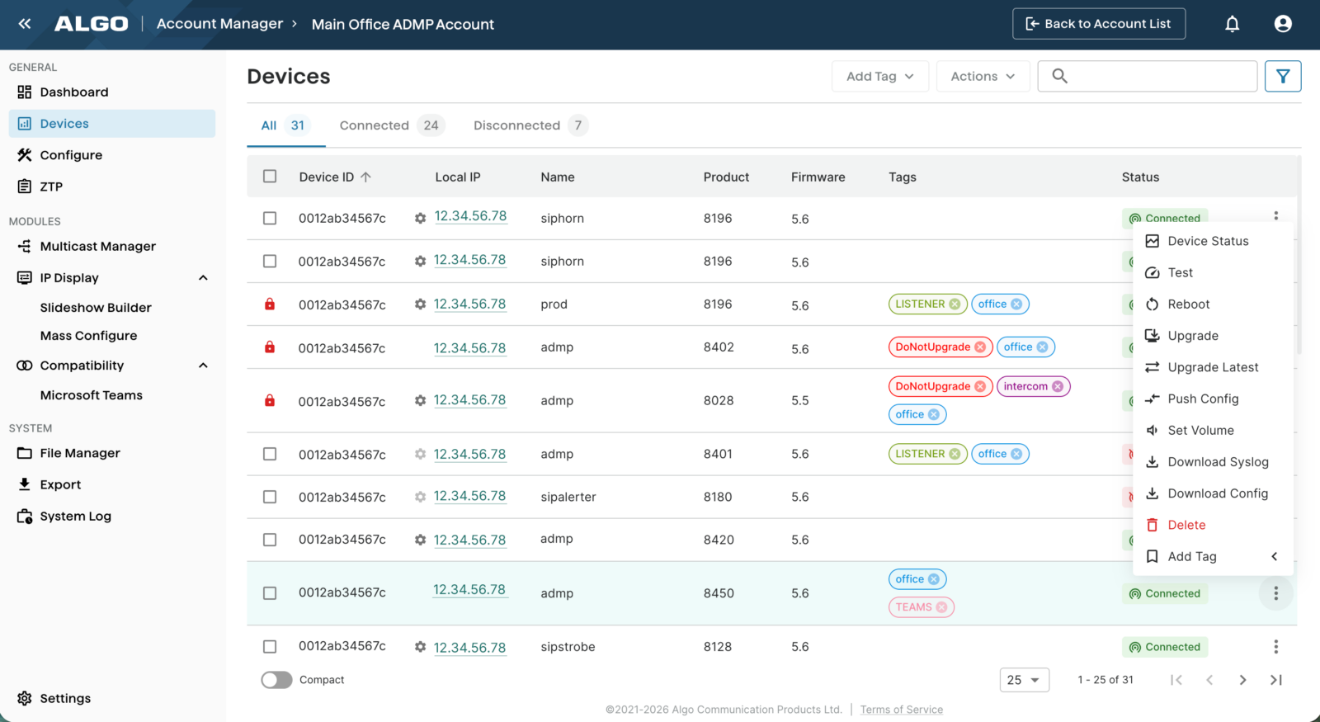Jump to last page of devices
The width and height of the screenshot is (1320, 722).
pyautogui.click(x=1275, y=680)
